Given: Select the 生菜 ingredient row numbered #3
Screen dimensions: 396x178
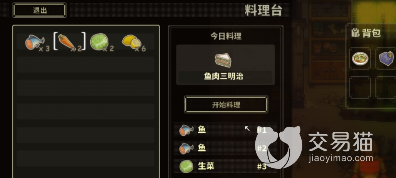Looking at the screenshot, I should (225, 166).
